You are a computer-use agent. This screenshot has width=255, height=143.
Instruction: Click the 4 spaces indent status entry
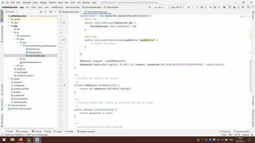tap(245, 135)
